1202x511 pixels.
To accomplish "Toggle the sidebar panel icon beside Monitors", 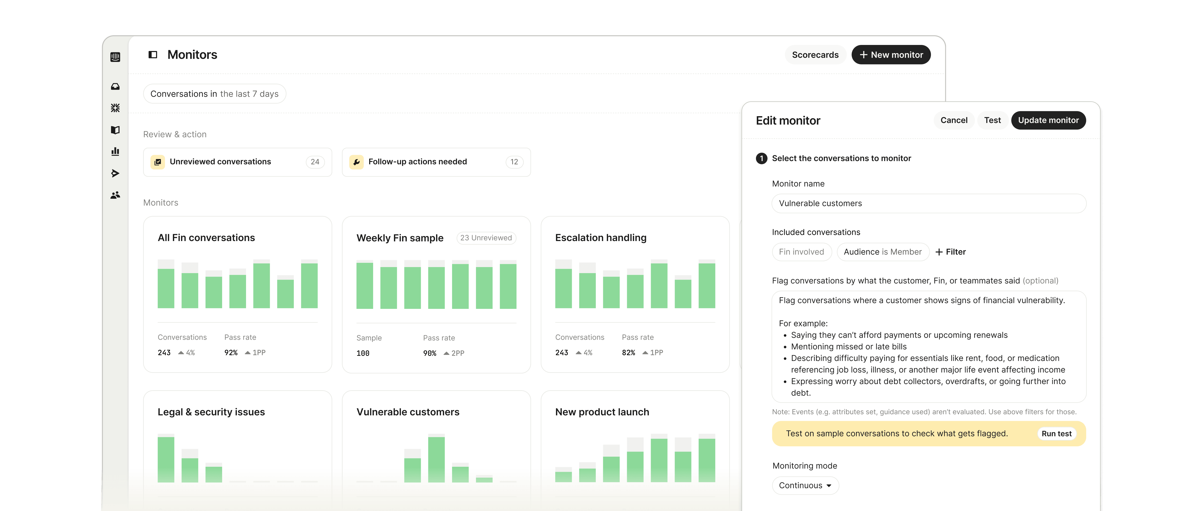I will point(153,55).
